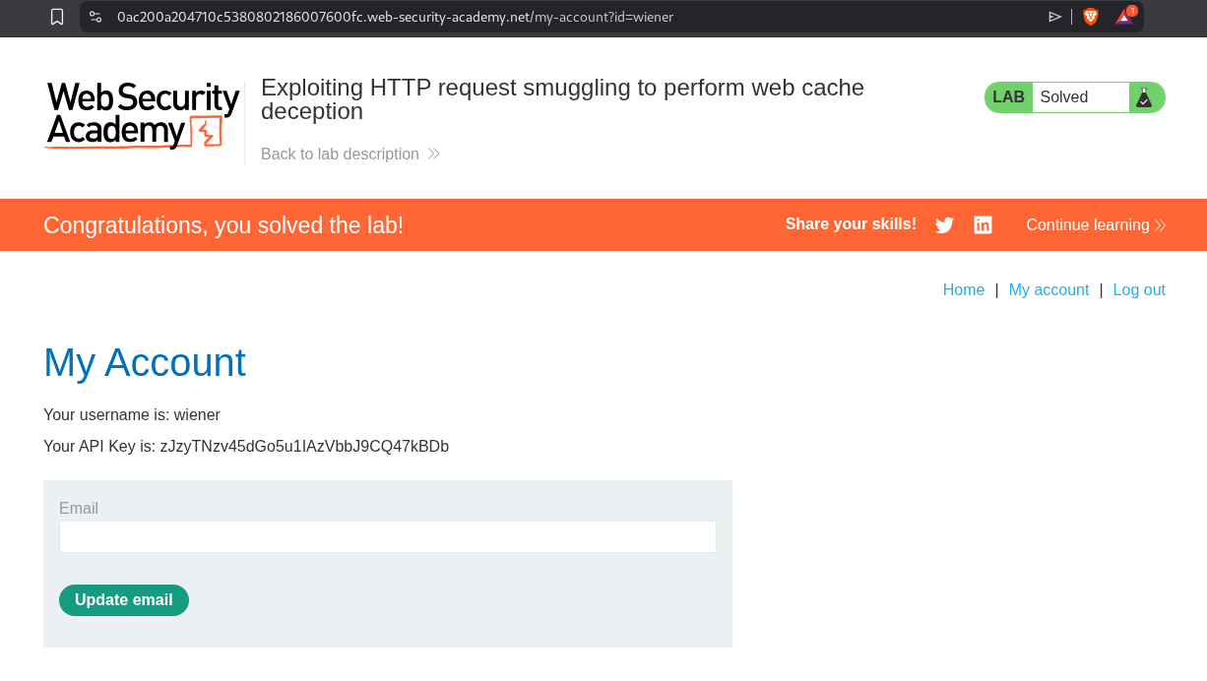The image size is (1207, 681).
Task: Focus the Email input field
Action: click(387, 537)
